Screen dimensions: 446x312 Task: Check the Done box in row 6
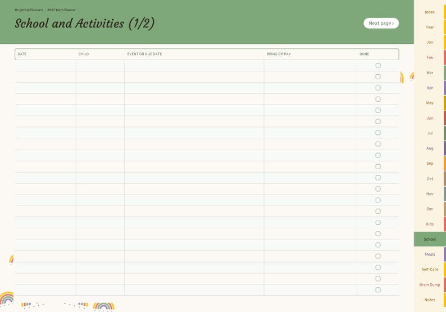378,121
